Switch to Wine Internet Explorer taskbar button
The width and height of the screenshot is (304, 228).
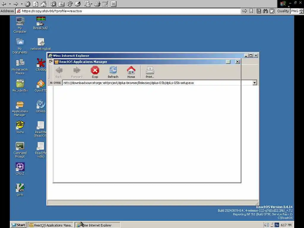pos(97,225)
